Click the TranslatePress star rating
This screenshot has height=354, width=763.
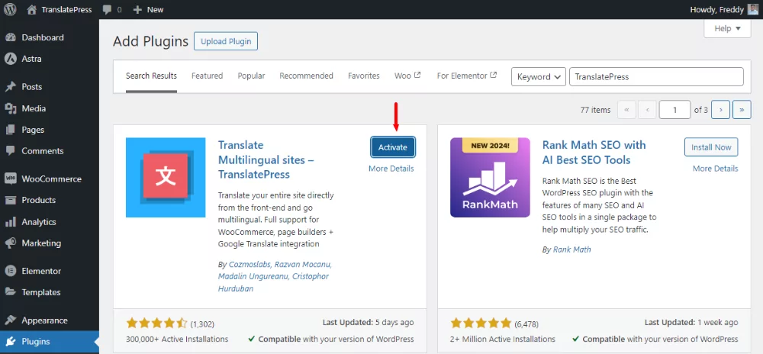click(x=156, y=323)
